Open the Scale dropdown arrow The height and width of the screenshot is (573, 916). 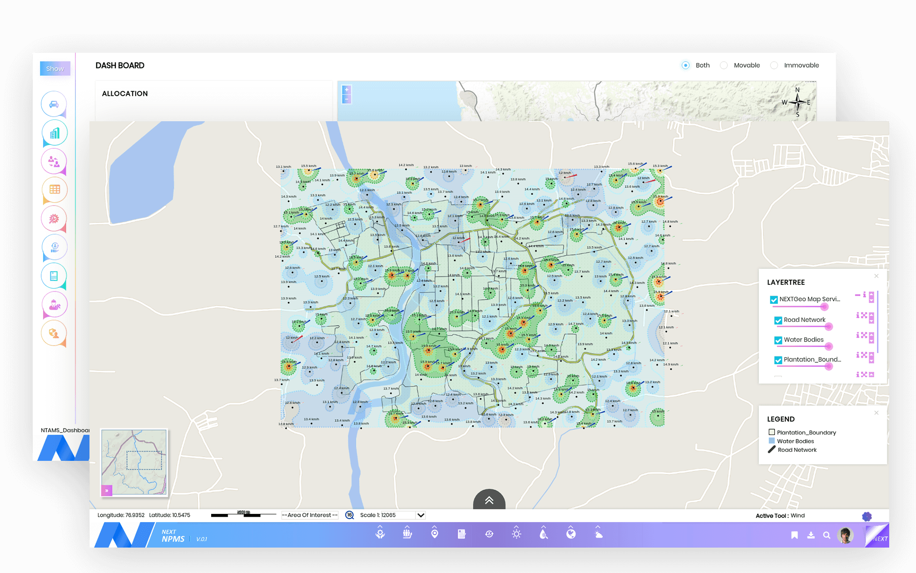coord(421,515)
